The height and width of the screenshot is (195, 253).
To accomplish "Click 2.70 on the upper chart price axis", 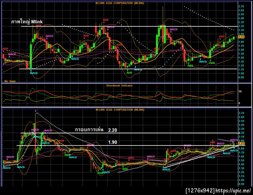I will click(241, 6).
